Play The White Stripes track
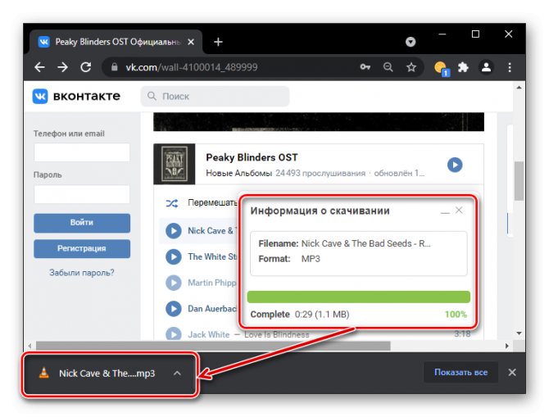Screen dimensions: 549x417 [174, 256]
